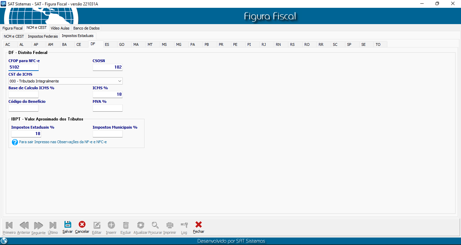This screenshot has width=461, height=245.
Task: Click the Atualizar refresh icon
Action: [x=140, y=225]
